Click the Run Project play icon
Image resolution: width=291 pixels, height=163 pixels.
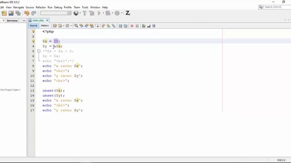pyautogui.click(x=99, y=13)
